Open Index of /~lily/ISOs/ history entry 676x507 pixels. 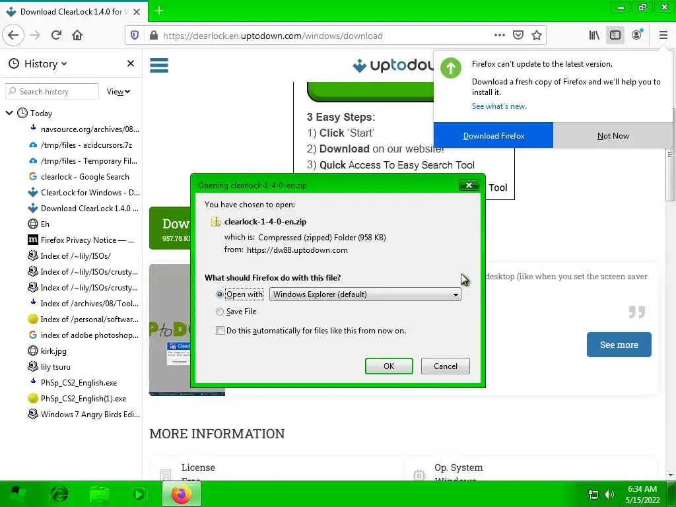[69, 255]
